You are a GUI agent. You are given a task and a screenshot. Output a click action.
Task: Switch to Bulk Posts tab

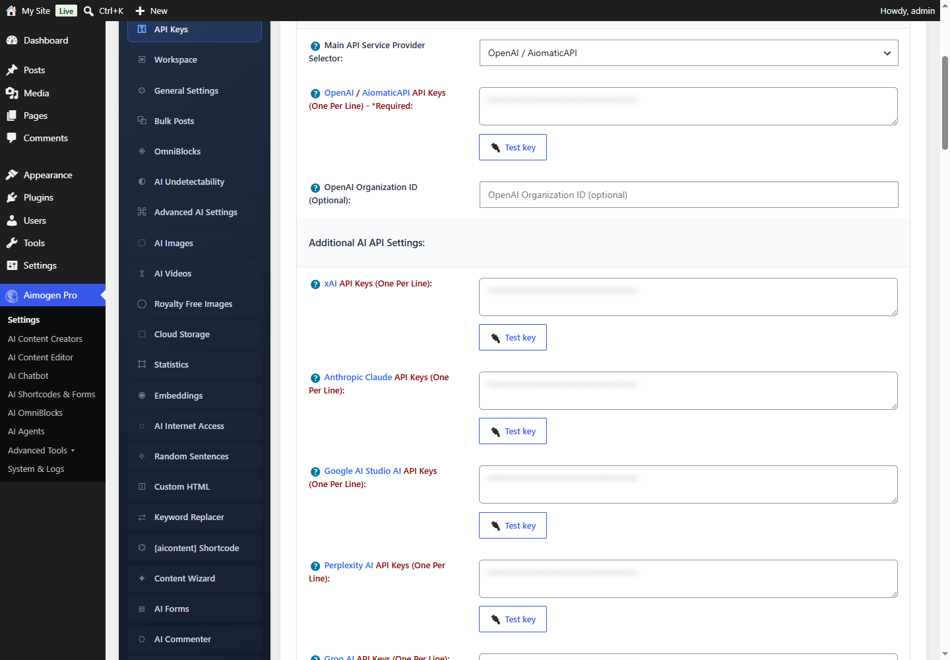point(195,121)
